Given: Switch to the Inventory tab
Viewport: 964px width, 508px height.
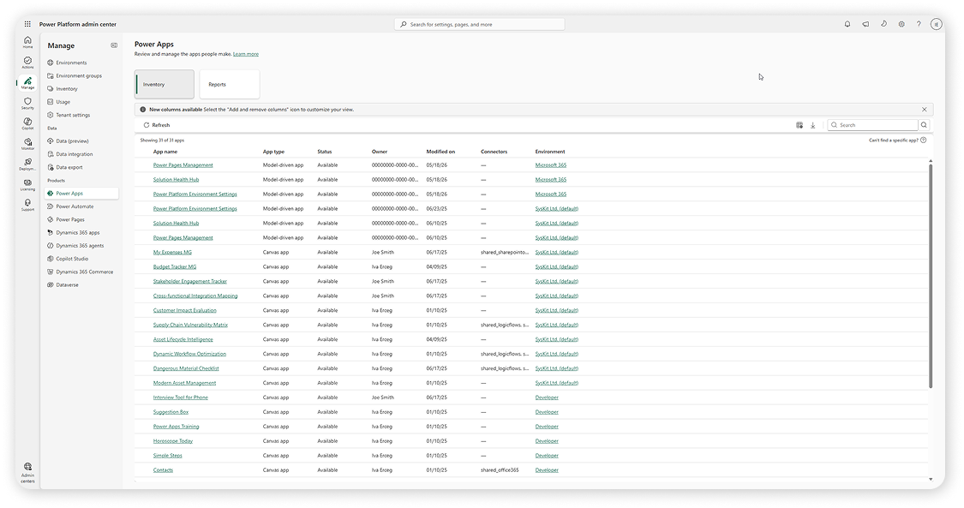Looking at the screenshot, I should pos(165,84).
